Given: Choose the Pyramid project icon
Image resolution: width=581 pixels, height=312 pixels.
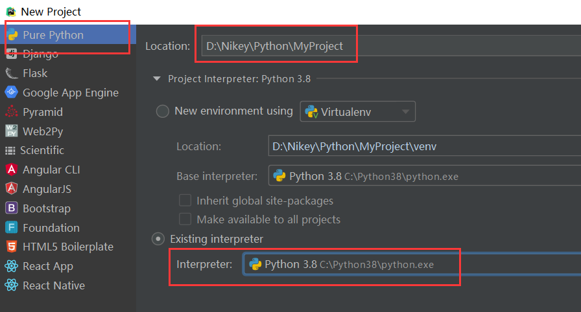Looking at the screenshot, I should pyautogui.click(x=11, y=112).
